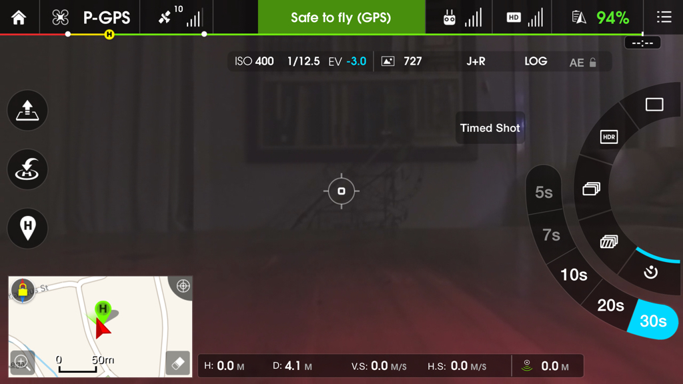Select timed shot timer icon
The height and width of the screenshot is (384, 683).
(651, 272)
